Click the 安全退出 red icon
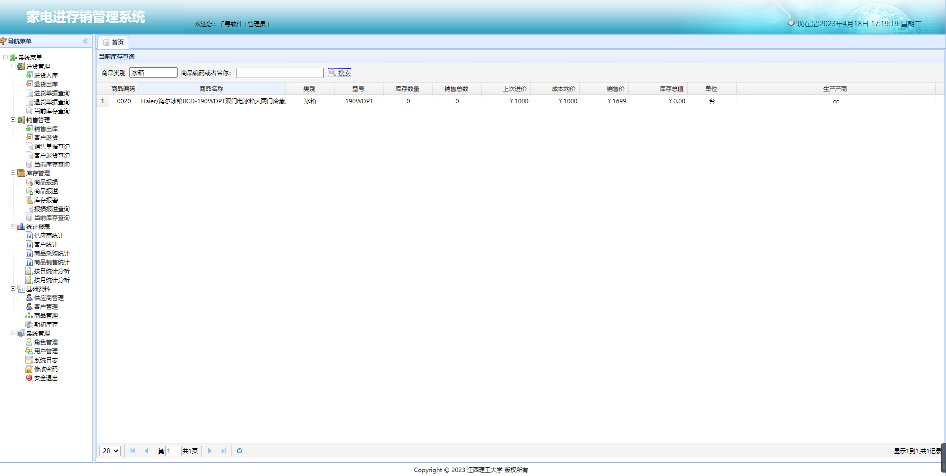The image size is (946, 476). tap(29, 378)
